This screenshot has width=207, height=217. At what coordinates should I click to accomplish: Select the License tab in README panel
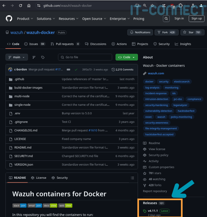point(39,178)
